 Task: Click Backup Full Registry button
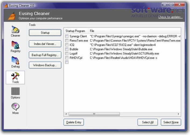click(x=45, y=55)
